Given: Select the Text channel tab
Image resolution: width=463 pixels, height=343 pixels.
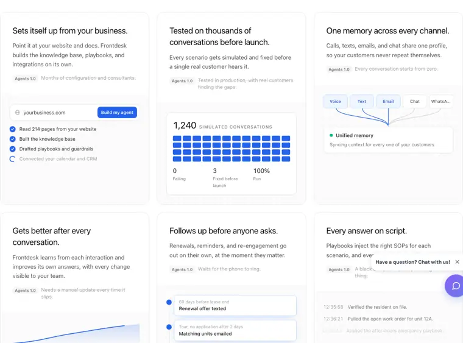Looking at the screenshot, I should coord(362,101).
